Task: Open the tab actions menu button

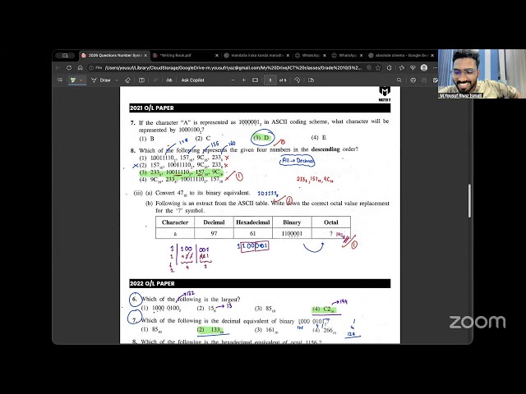Action: pos(66,55)
